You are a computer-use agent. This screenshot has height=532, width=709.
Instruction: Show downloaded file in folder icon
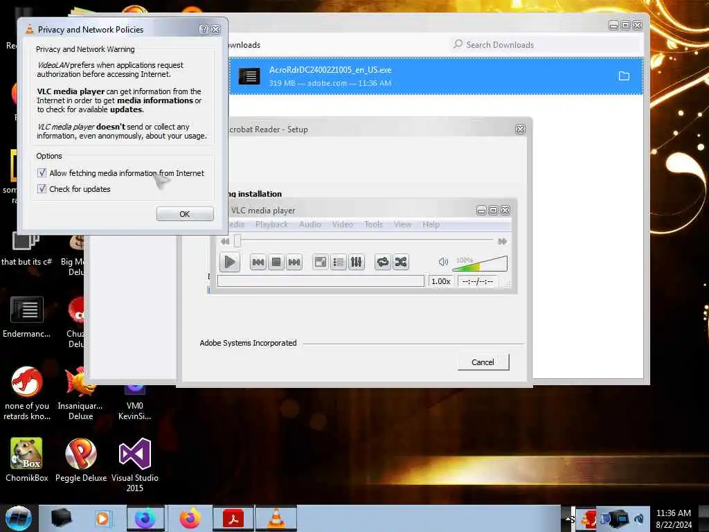point(624,76)
